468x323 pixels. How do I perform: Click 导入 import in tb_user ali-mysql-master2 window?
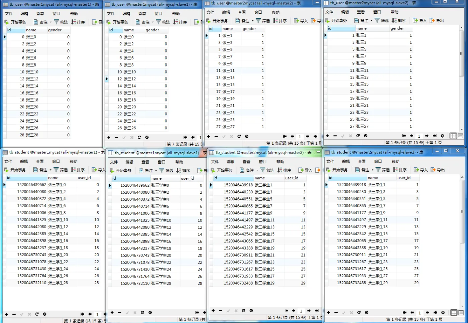tap(301, 21)
